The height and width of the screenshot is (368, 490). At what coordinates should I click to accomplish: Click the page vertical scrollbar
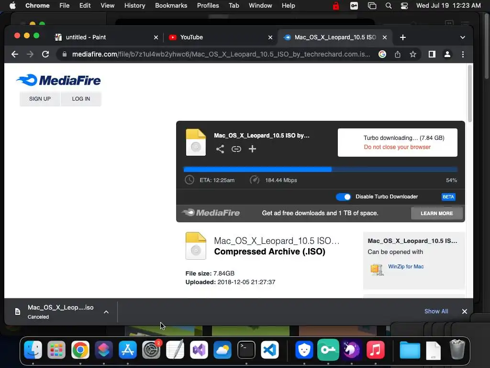point(470,94)
